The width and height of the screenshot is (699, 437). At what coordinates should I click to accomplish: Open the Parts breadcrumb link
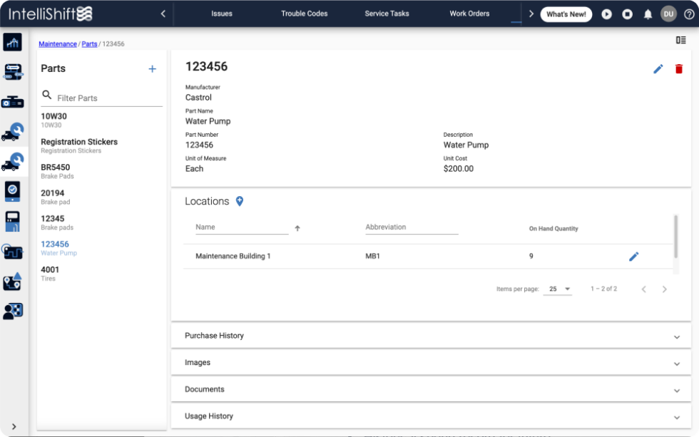[x=89, y=43]
